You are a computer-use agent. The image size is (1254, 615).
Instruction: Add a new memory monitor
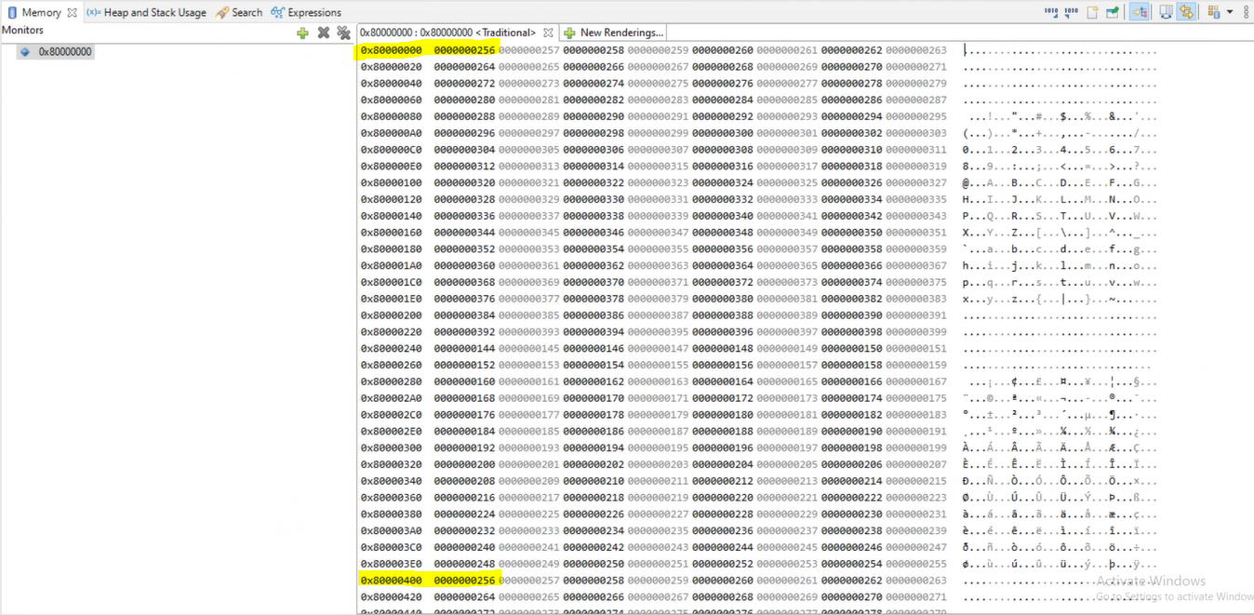[302, 32]
